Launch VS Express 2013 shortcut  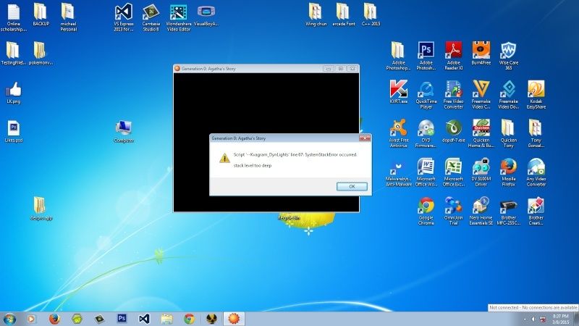point(124,17)
